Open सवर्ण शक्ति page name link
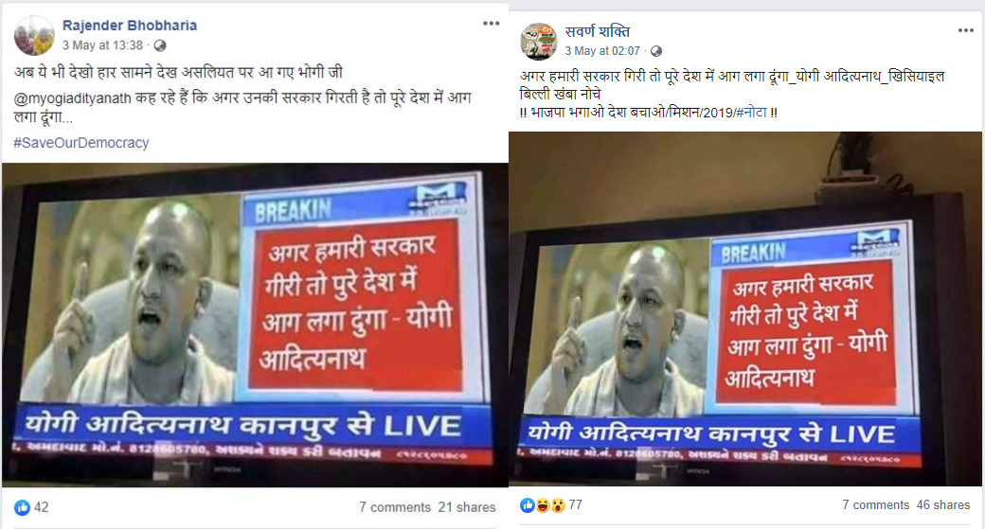 (597, 31)
